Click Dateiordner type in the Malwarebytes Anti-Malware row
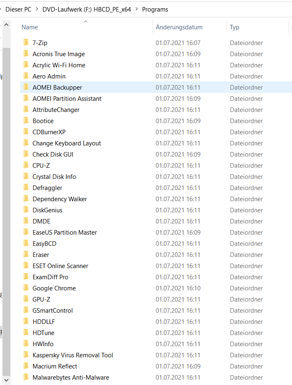The width and height of the screenshot is (292, 385). click(246, 378)
